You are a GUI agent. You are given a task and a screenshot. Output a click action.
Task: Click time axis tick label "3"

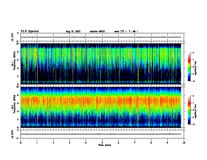[70, 143]
